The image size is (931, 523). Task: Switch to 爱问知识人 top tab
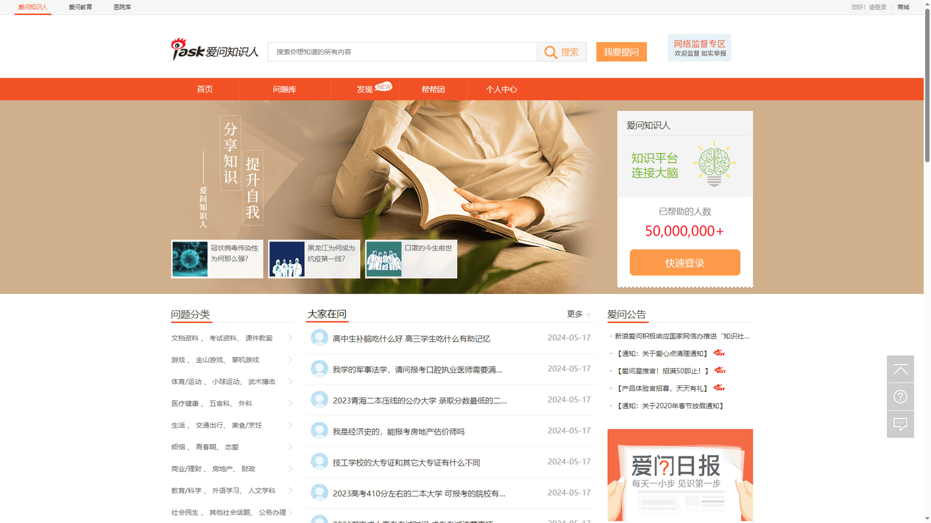point(33,7)
